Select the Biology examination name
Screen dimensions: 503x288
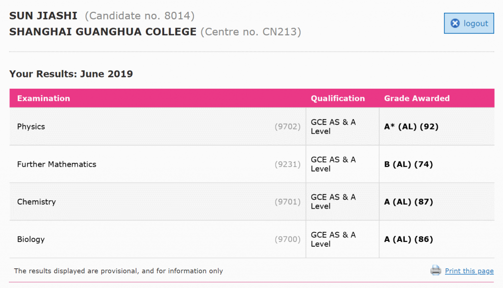click(x=31, y=239)
